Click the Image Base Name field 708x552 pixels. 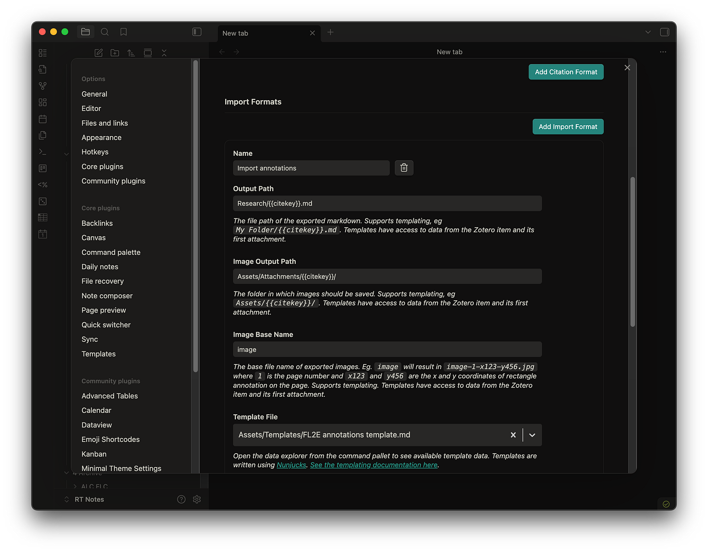click(387, 350)
